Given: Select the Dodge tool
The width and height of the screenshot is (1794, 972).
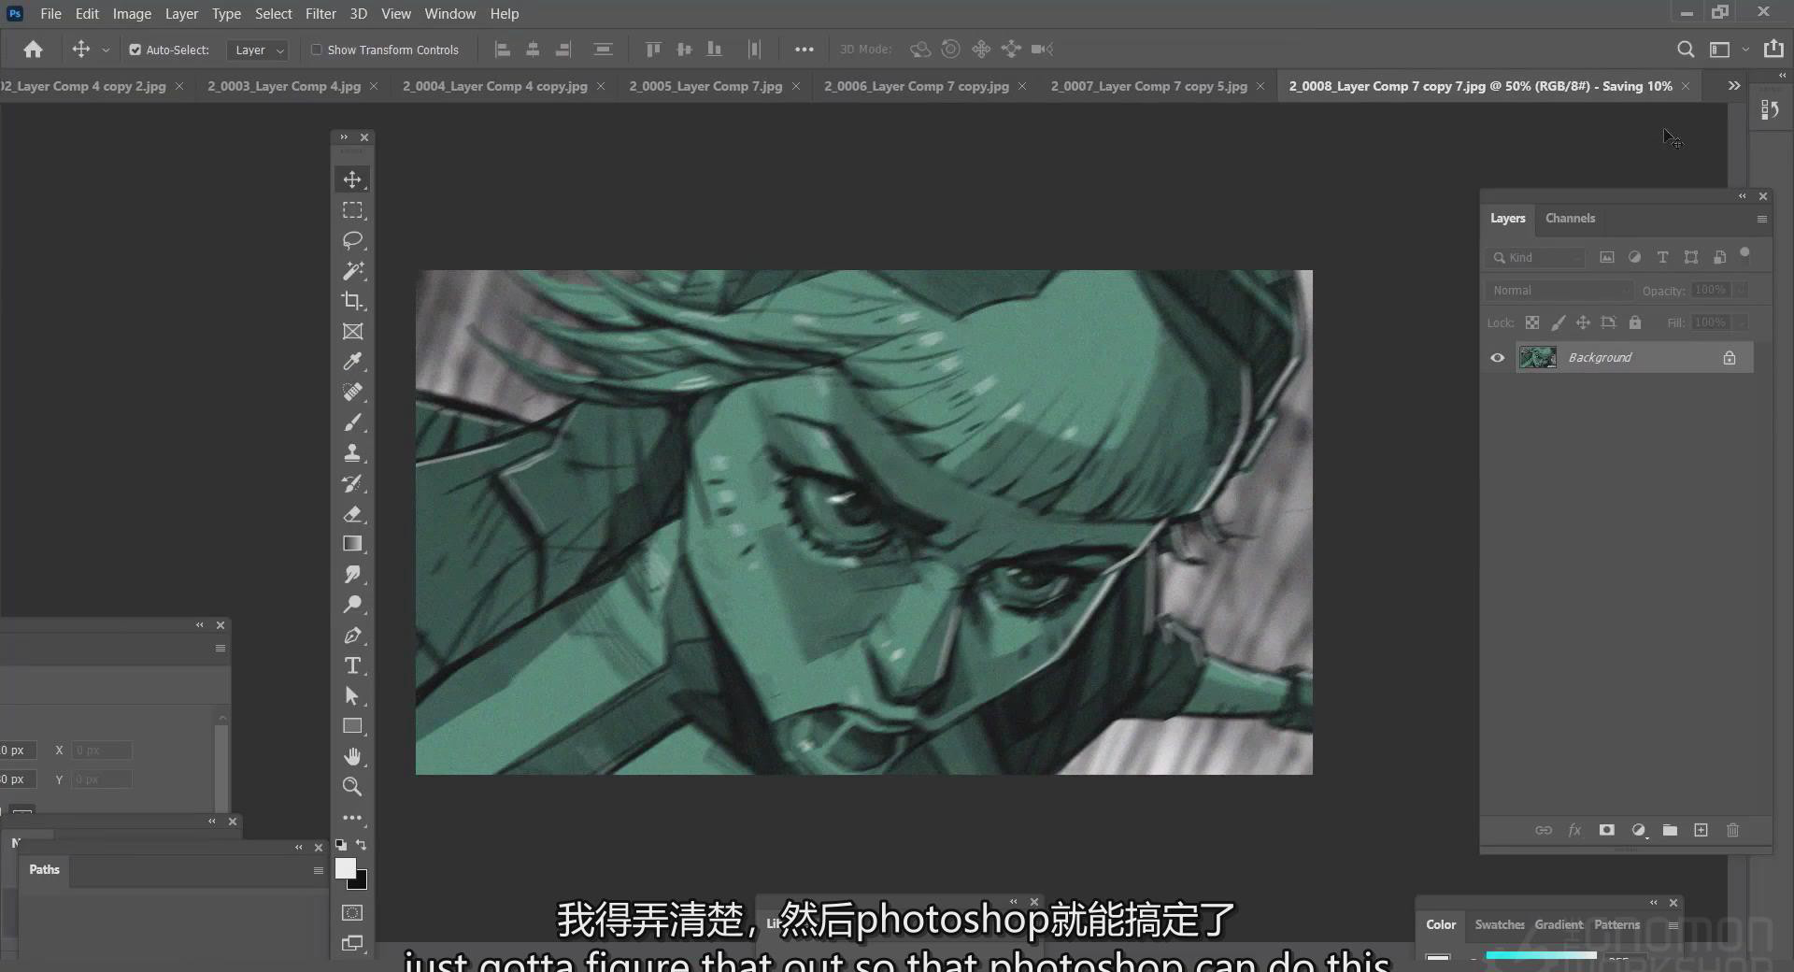Looking at the screenshot, I should (x=352, y=605).
